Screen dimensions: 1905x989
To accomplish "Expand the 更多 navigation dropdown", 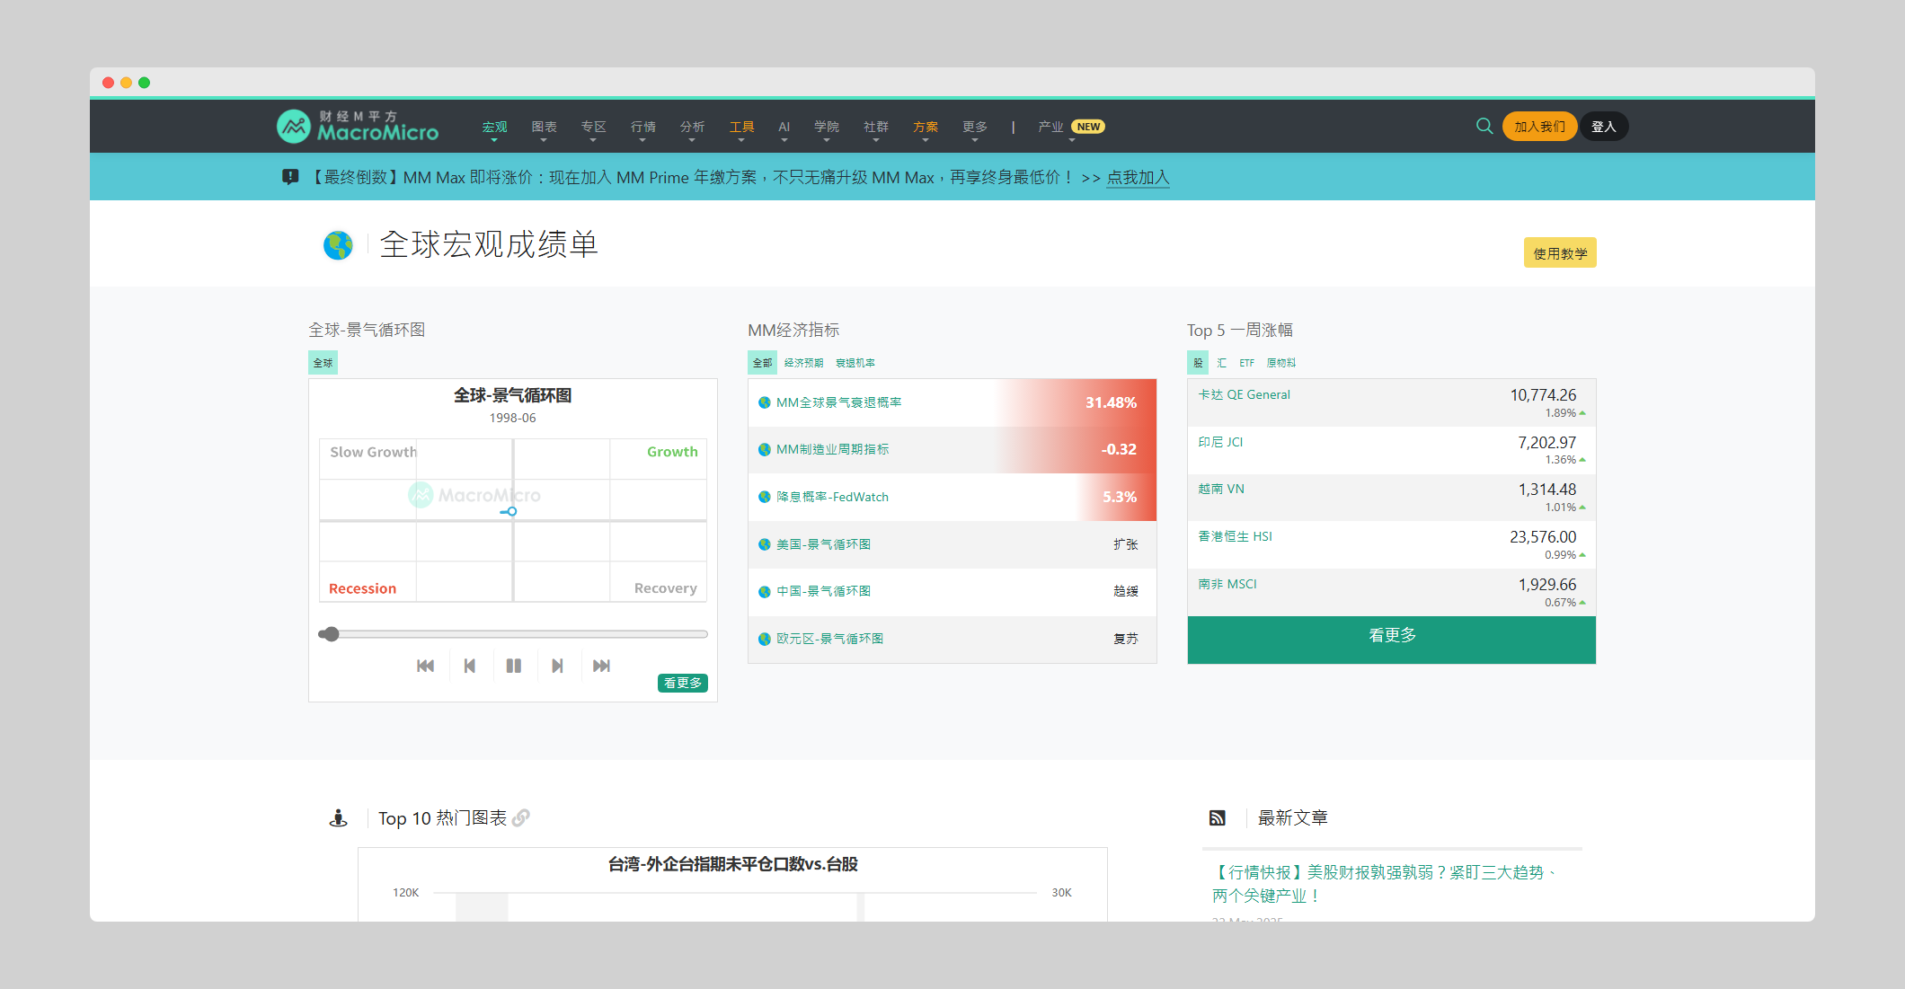I will tap(974, 127).
